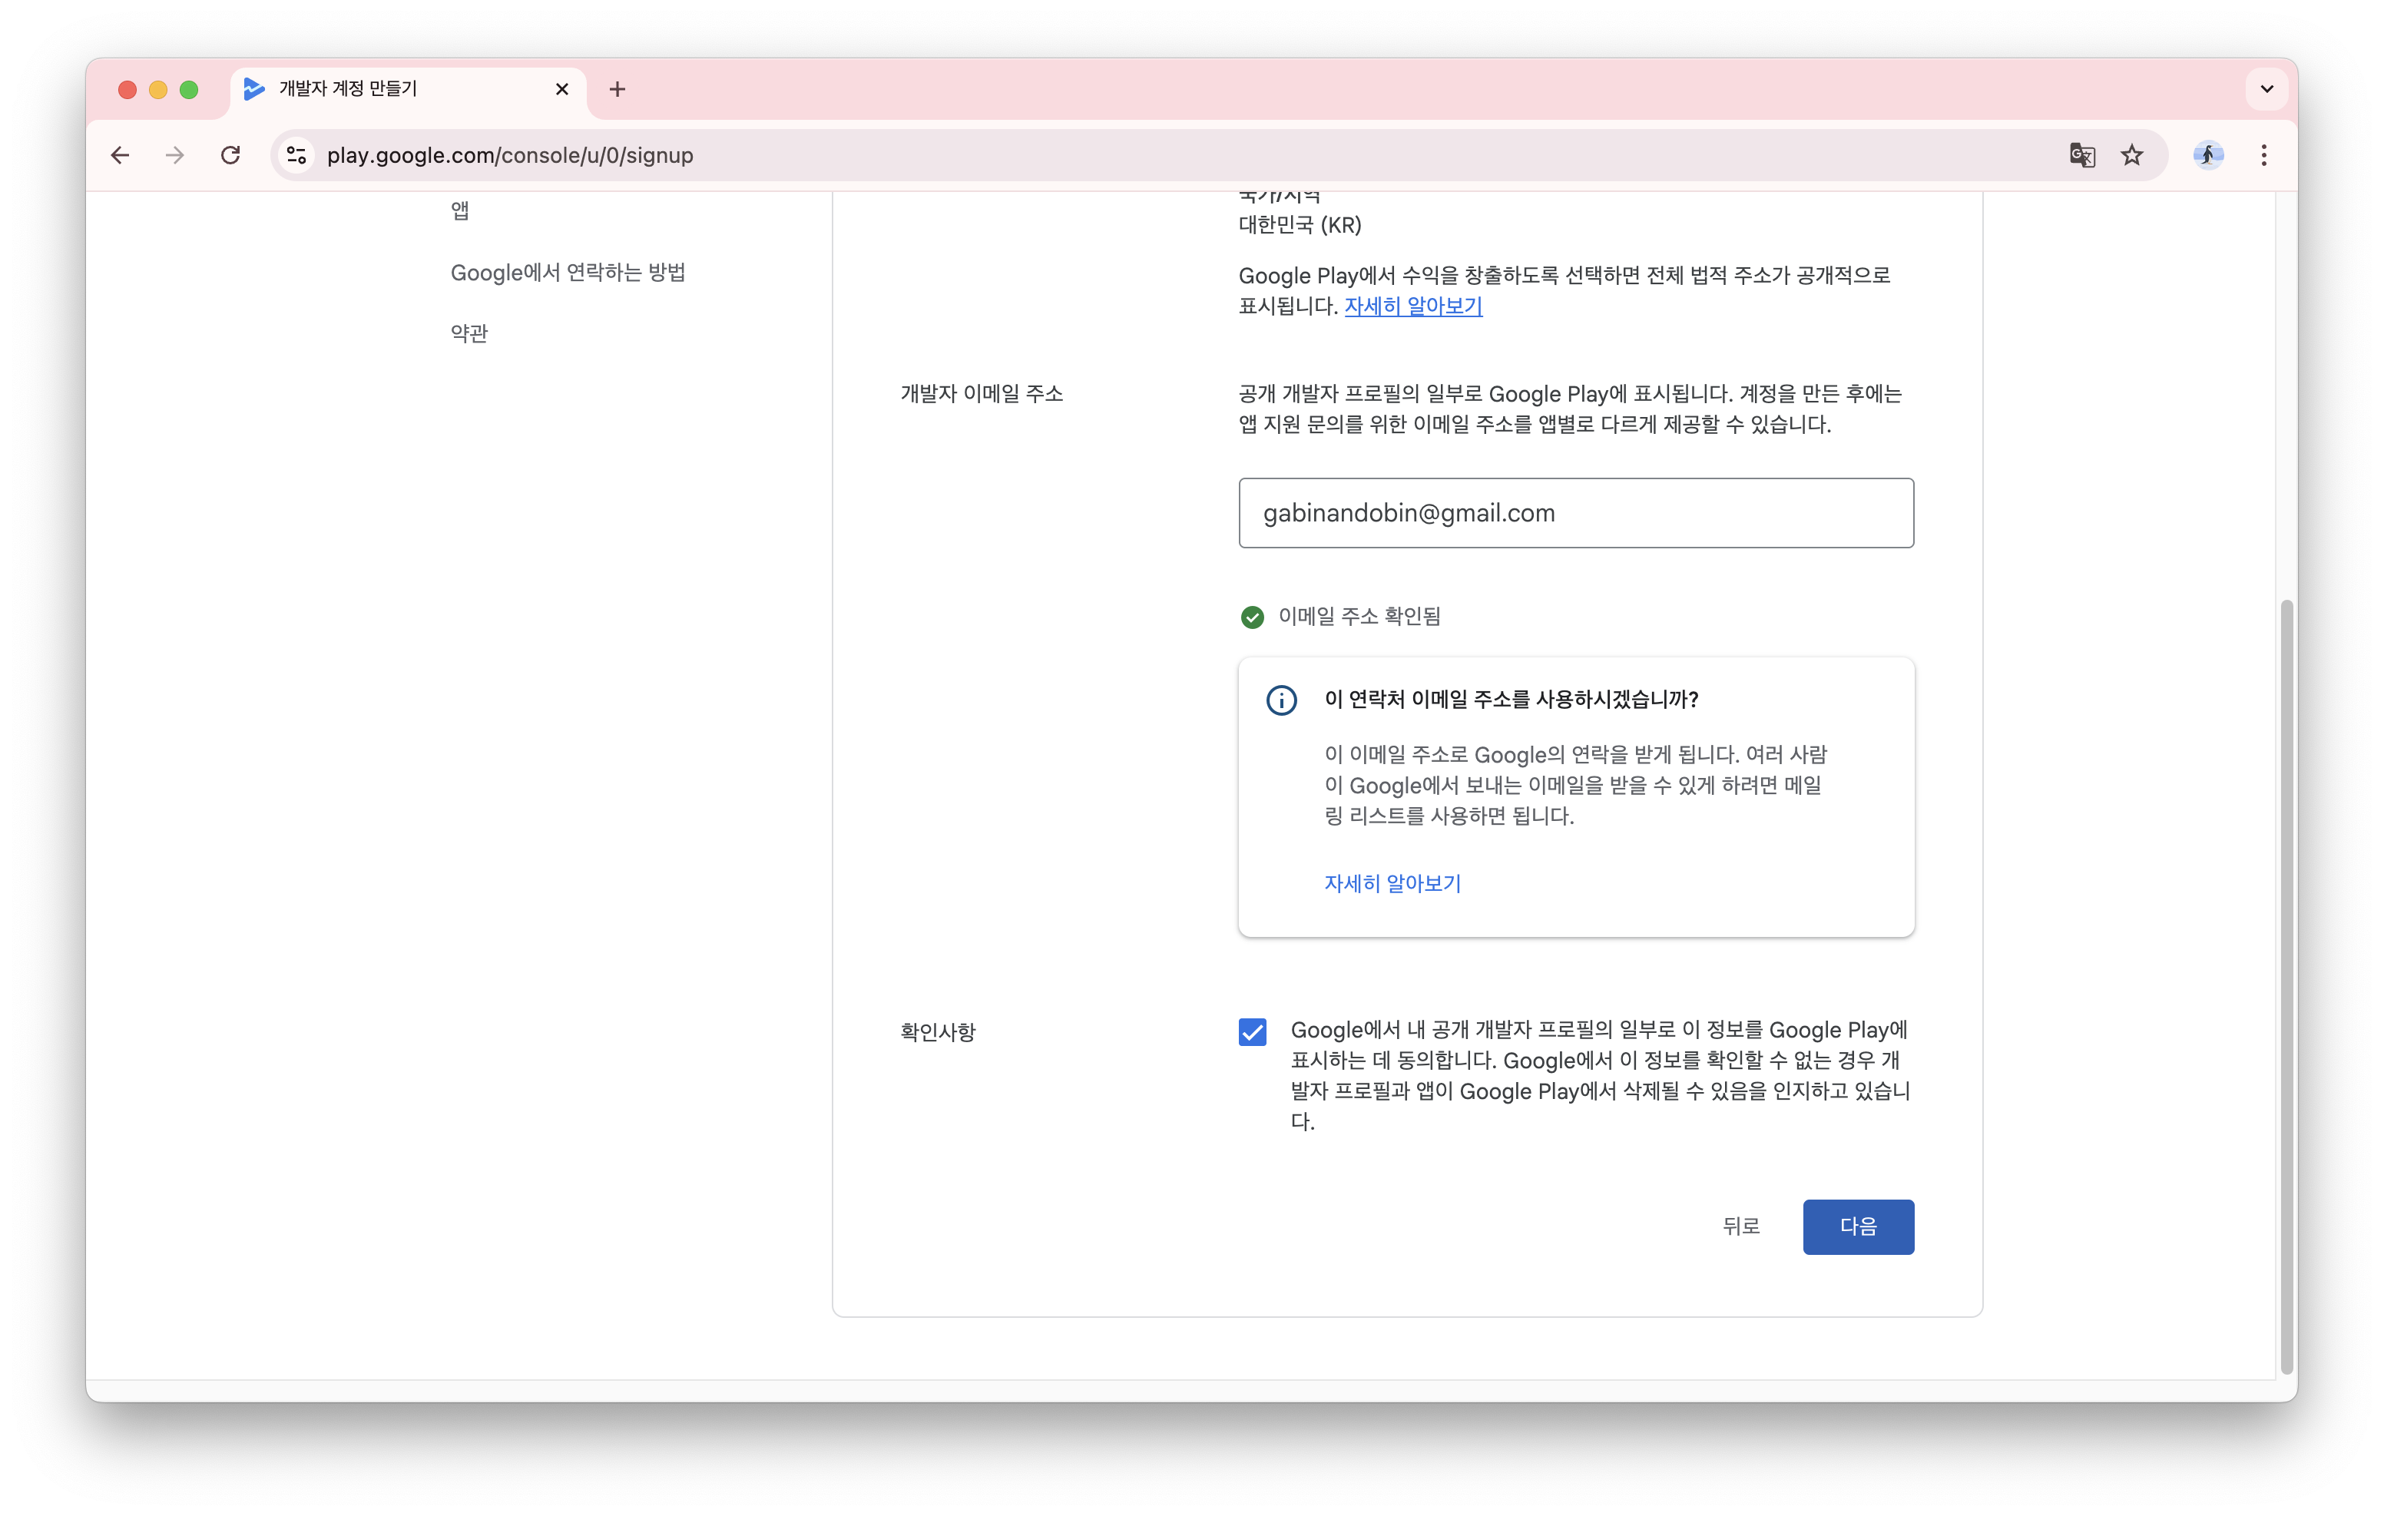This screenshot has height=1516, width=2384.
Task: Click the info icon in contact email card
Action: (x=1281, y=700)
